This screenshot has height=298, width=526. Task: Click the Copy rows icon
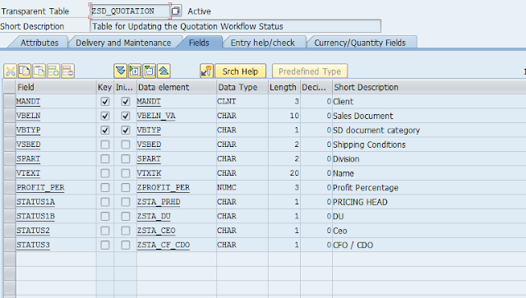pos(25,71)
